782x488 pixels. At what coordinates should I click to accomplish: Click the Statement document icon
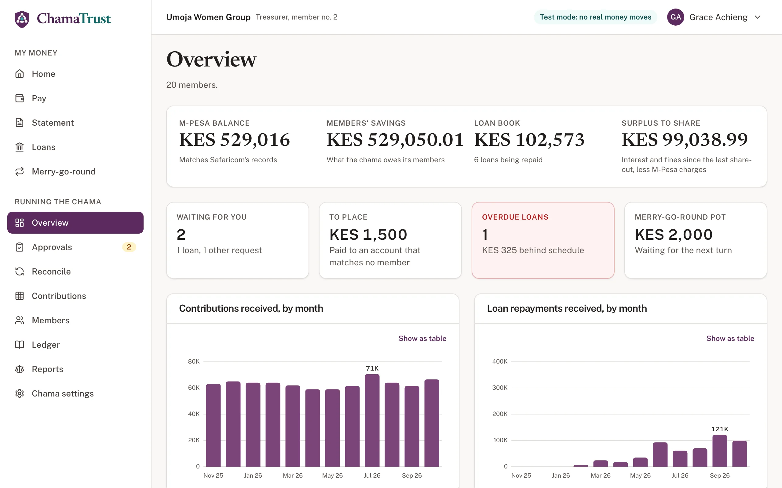(x=20, y=123)
